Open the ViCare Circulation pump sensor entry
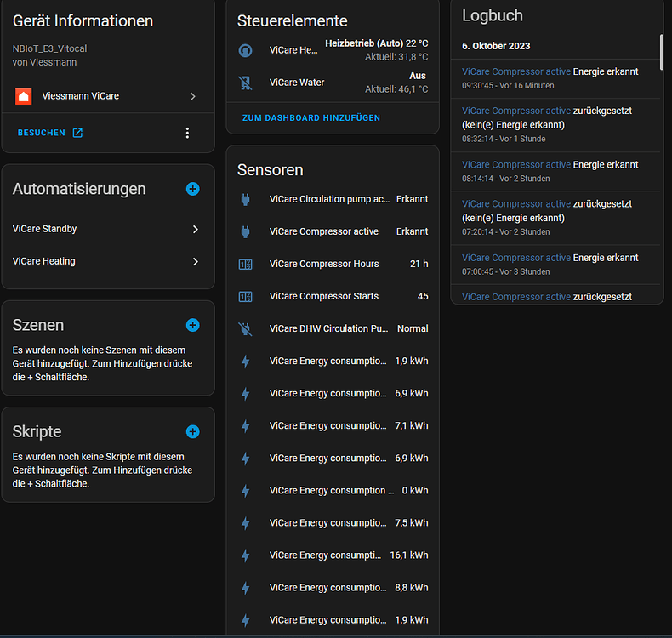 tap(332, 199)
